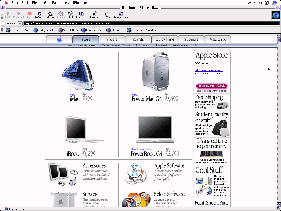Open the Favorites menu
This screenshot has width=281, height=211.
[x=61, y=3]
